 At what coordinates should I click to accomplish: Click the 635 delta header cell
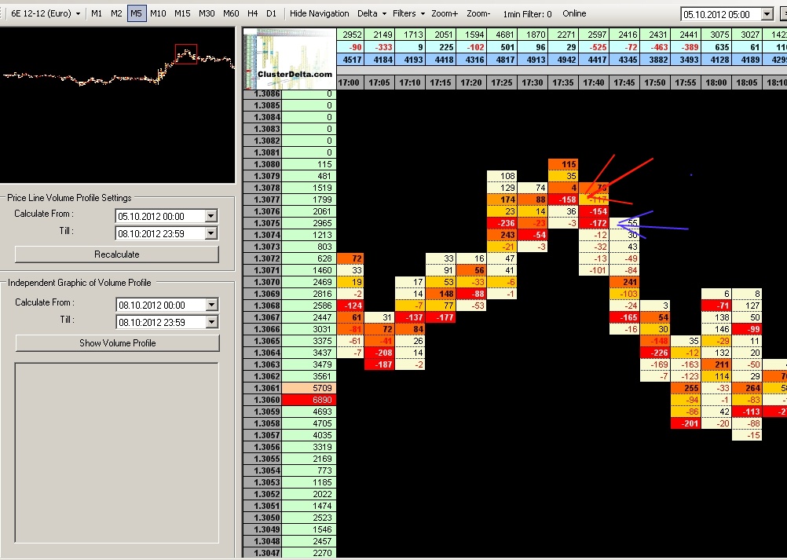(716, 47)
